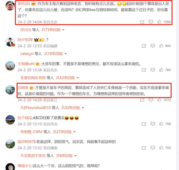Click the repost icon on 孙少军09's comment

pos(144,46)
